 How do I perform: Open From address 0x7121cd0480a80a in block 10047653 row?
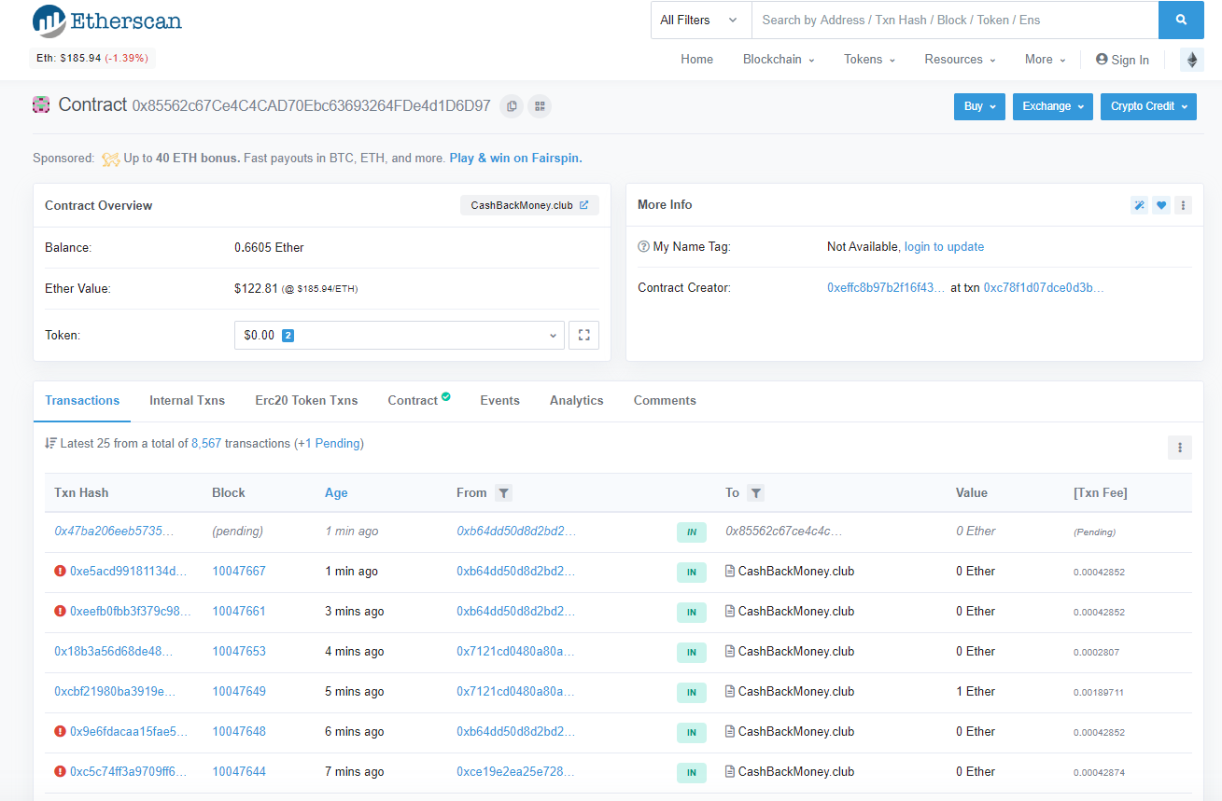(x=515, y=652)
